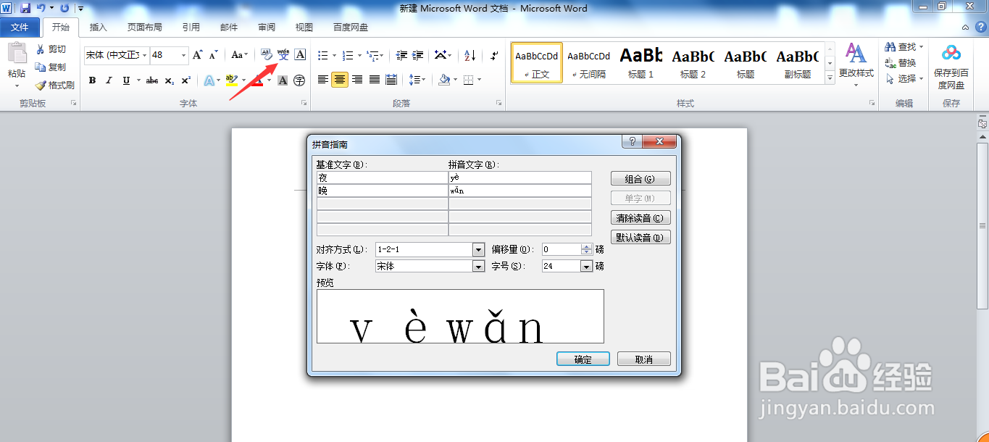Screen dimensions: 989x442
Task: Click the 偏移量 up stepper arrow
Action: click(x=585, y=246)
